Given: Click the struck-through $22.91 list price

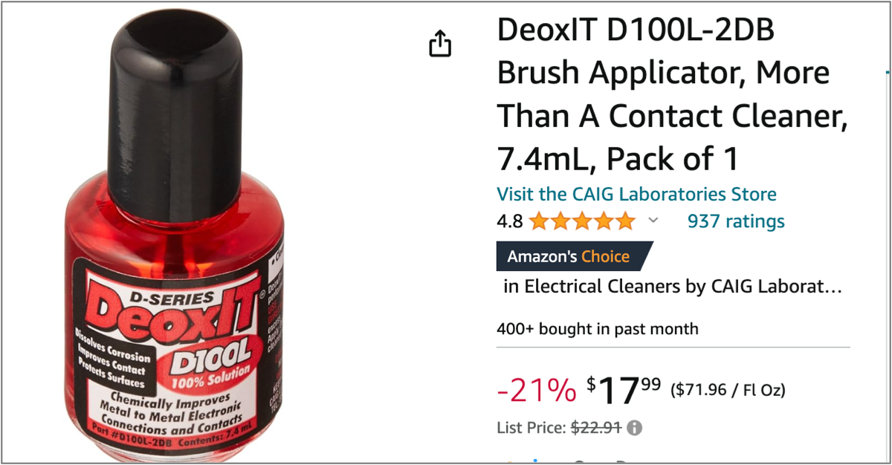Looking at the screenshot, I should tap(596, 429).
